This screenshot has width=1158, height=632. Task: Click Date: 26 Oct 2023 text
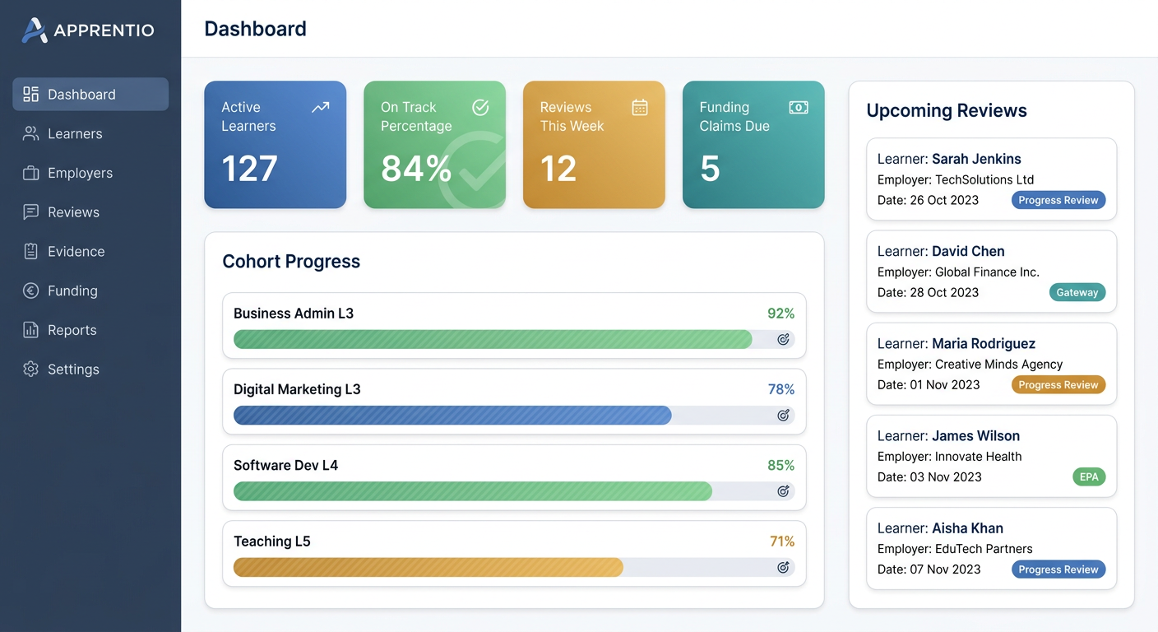pos(928,200)
